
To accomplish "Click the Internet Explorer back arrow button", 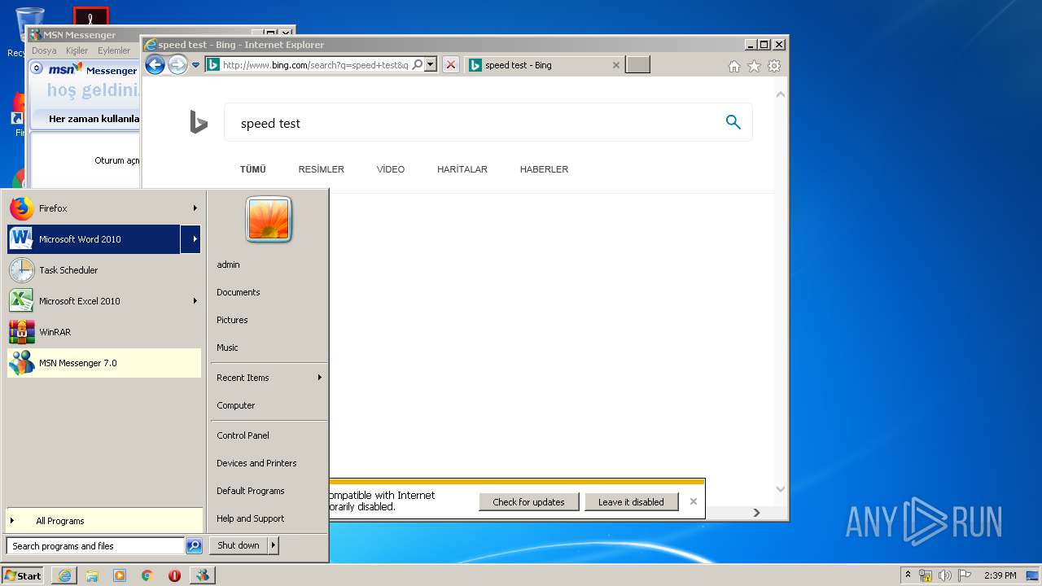I will pyautogui.click(x=155, y=65).
